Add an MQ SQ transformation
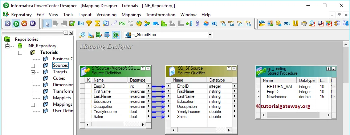Viewport: 350px width, 135px height. point(240,23)
